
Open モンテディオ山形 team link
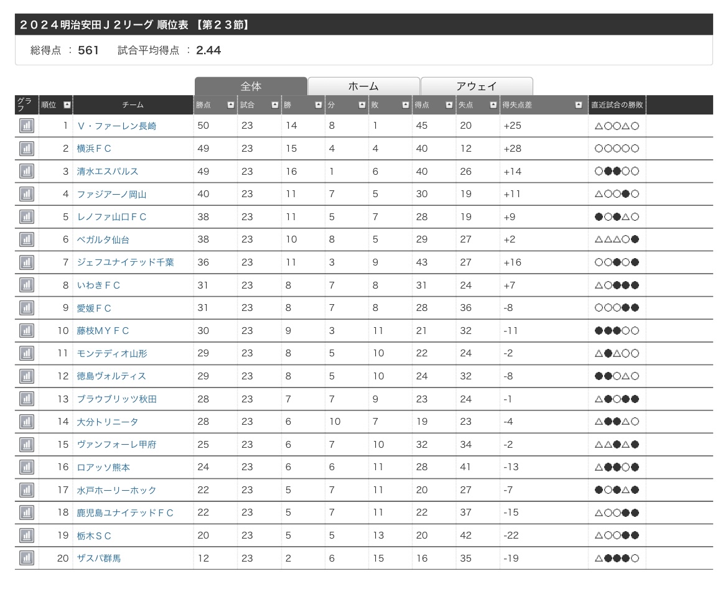112,353
